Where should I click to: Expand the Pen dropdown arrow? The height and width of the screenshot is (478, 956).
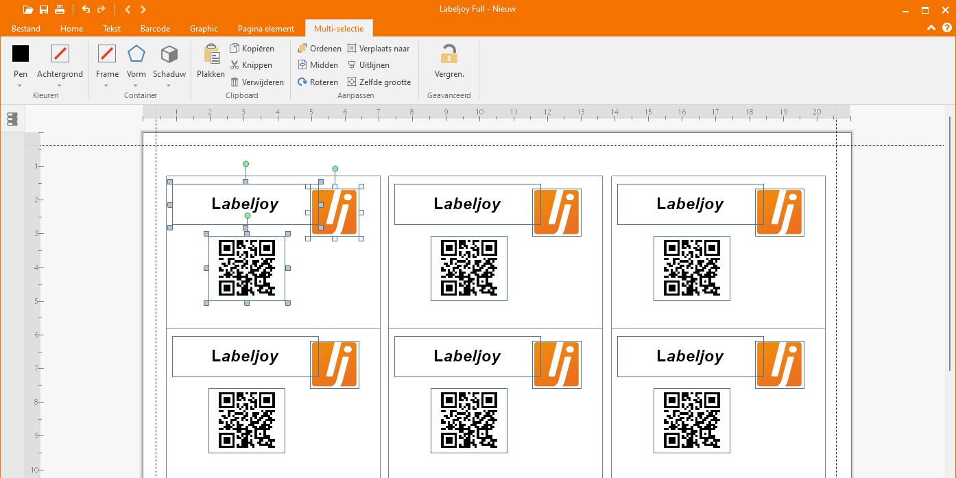pos(21,86)
